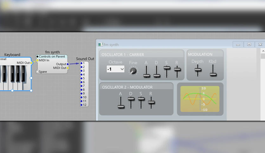Click the Keyboard module bottom-right corner handle
The image size is (265, 153).
(x=31, y=90)
